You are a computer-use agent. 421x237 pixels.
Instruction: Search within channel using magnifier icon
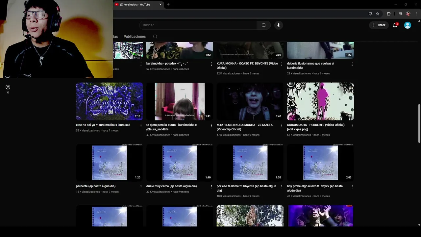tap(155, 37)
